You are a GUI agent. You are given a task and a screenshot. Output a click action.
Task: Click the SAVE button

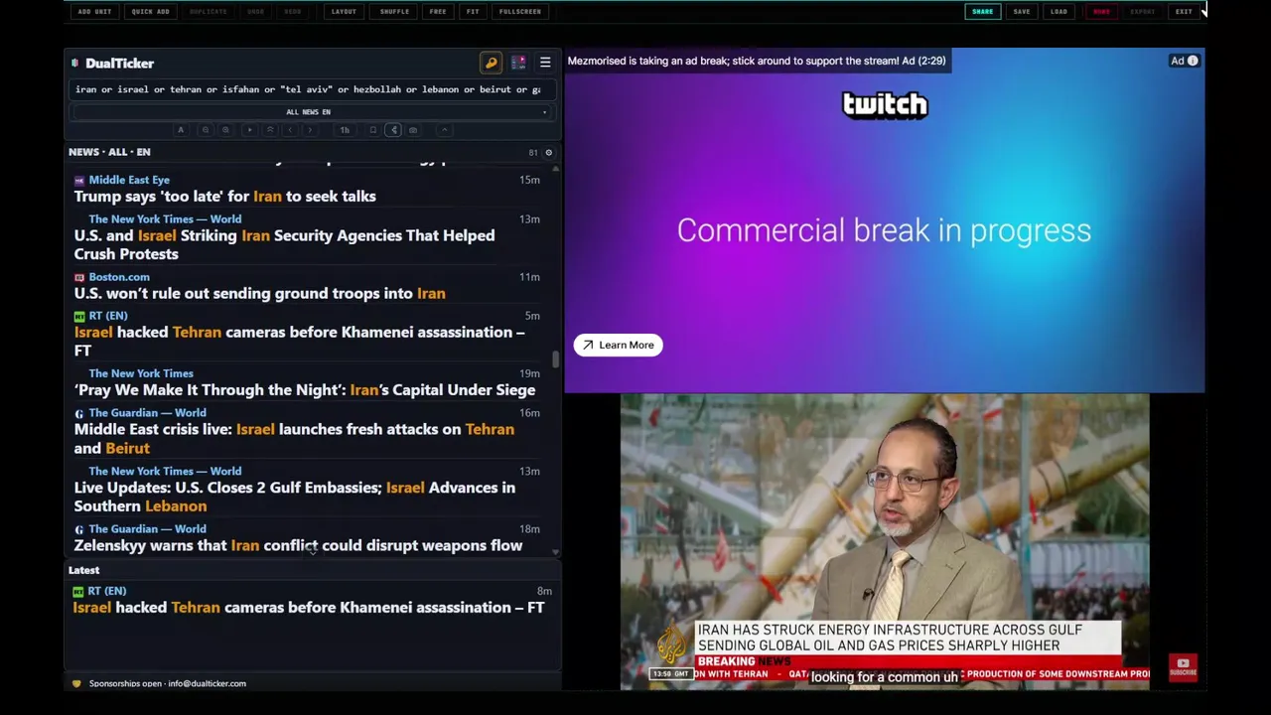pyautogui.click(x=1022, y=12)
